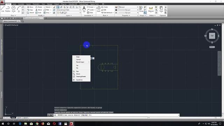Open Layer Properties icon
The height and width of the screenshot is (126, 224).
click(x=58, y=7)
